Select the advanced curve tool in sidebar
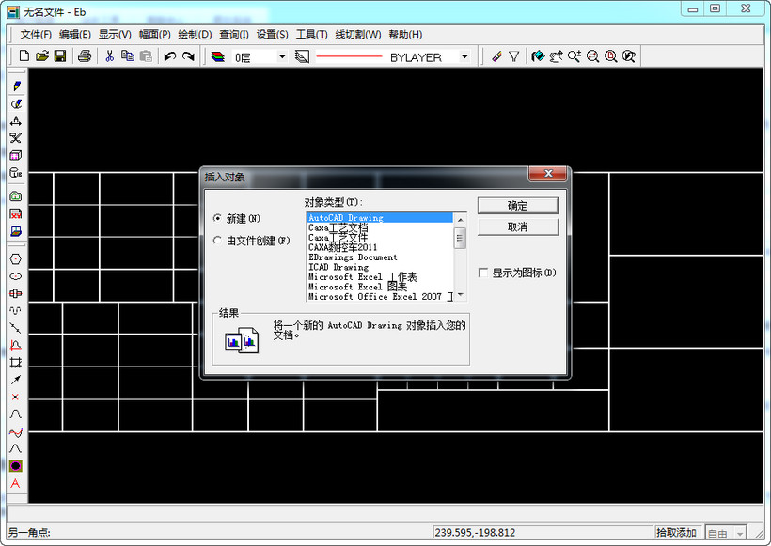Viewport: 771px width, 546px height. point(16,103)
